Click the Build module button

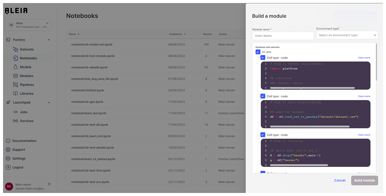(x=364, y=180)
